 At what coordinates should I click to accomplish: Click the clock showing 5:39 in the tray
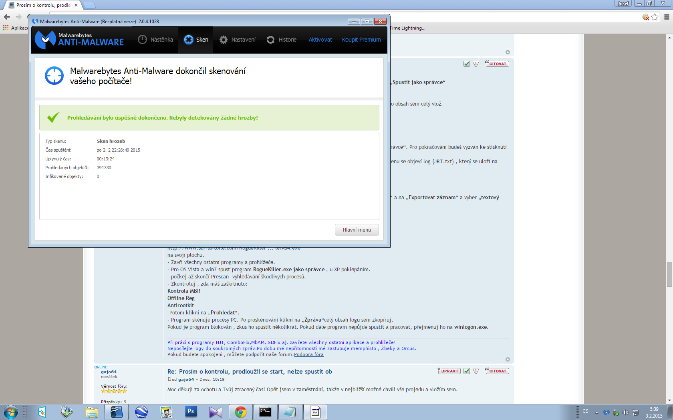[654, 412]
